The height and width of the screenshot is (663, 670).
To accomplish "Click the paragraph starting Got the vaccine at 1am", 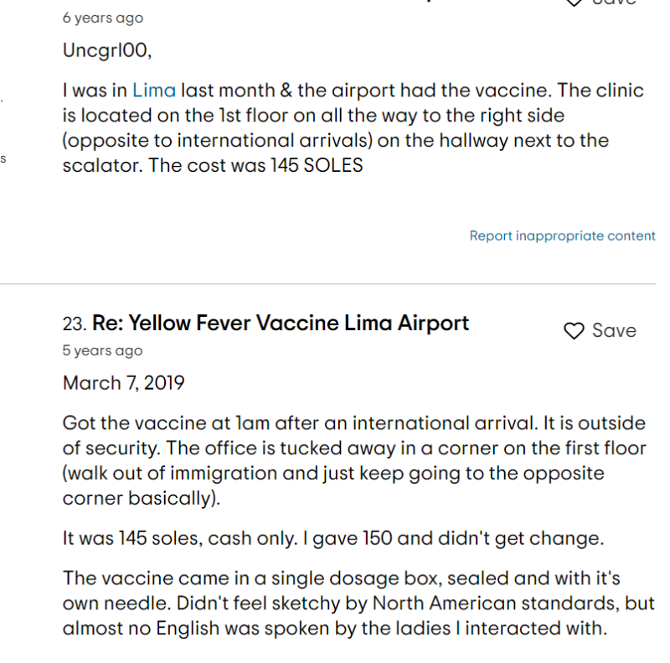I will tap(352, 460).
